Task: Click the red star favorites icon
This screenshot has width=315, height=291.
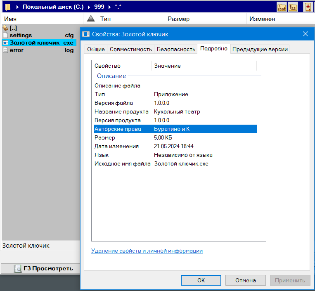Action: (308, 7)
